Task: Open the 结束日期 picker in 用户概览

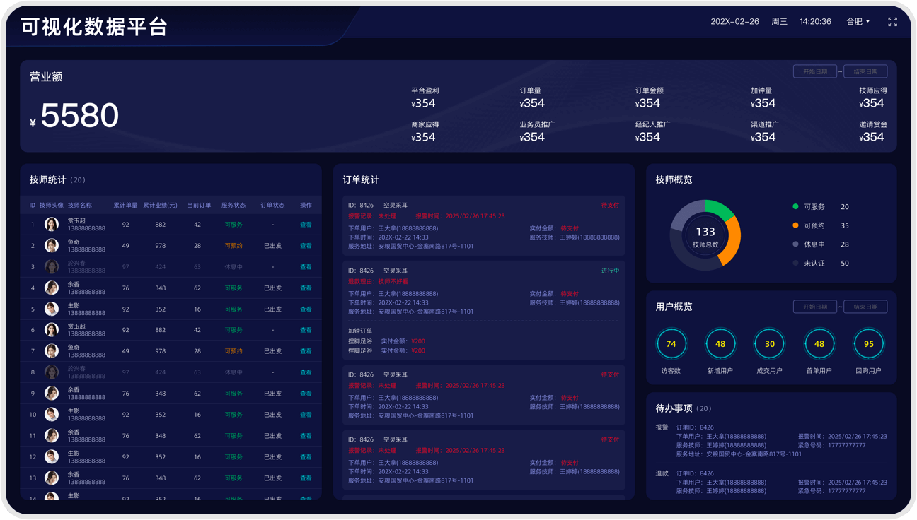Action: [x=865, y=307]
